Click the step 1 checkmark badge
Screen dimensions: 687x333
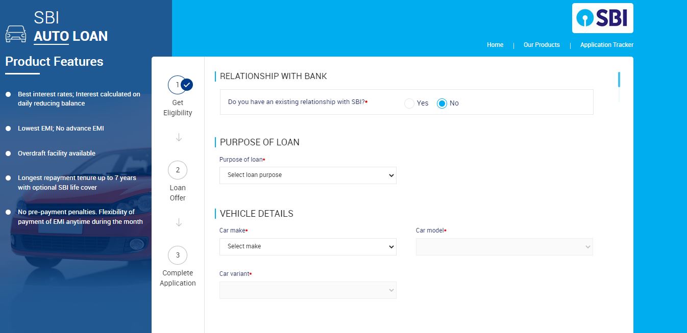[187, 85]
